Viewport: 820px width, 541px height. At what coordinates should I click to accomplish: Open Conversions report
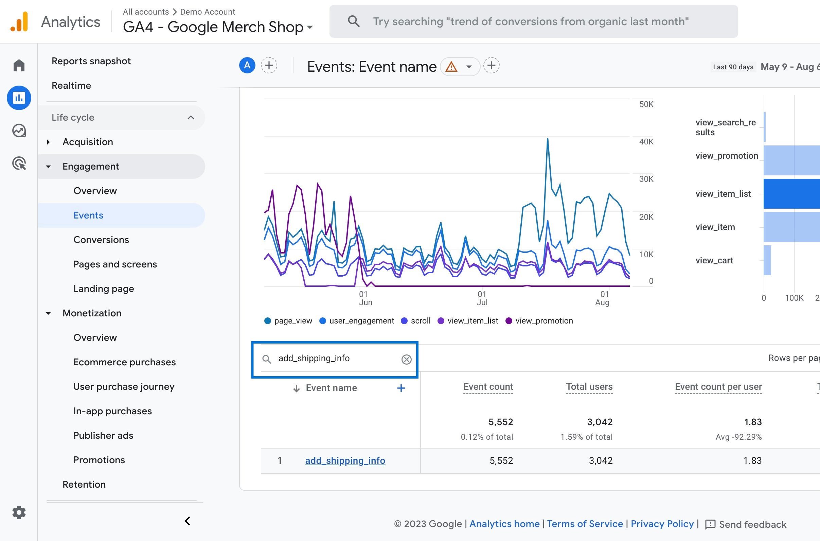coord(101,240)
